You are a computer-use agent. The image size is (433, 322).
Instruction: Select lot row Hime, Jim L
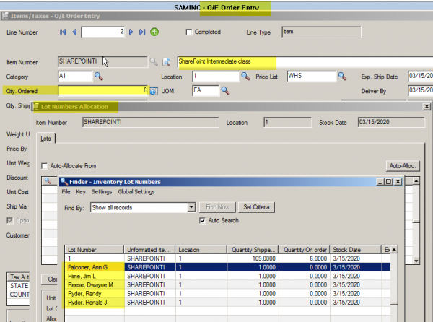point(227,276)
